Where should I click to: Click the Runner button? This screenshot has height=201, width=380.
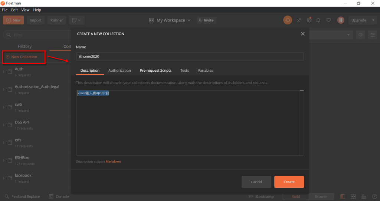click(57, 20)
